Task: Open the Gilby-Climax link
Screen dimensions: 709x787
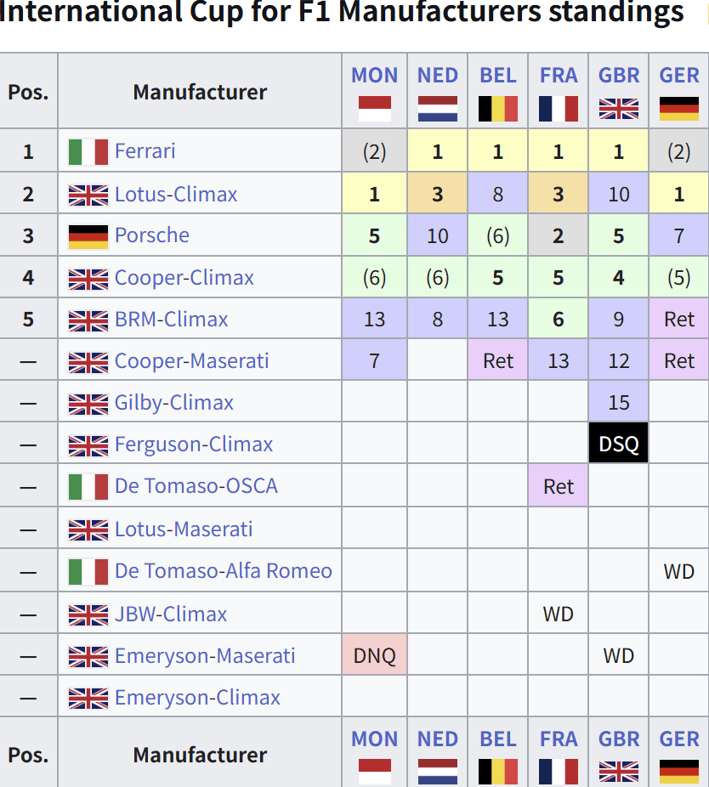Action: point(173,403)
